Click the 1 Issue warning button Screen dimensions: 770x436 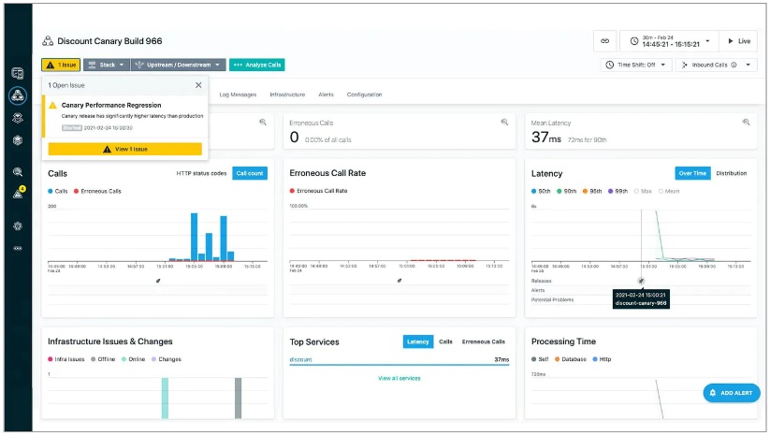pos(61,65)
